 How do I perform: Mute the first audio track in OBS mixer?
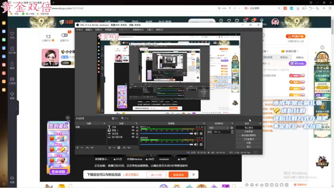[x=196, y=134]
